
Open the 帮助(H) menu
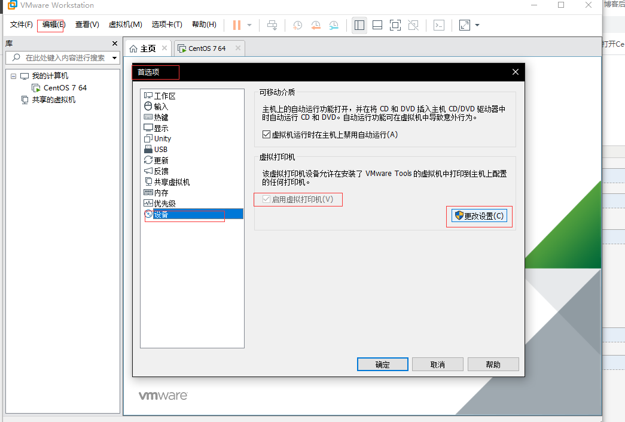click(x=204, y=25)
